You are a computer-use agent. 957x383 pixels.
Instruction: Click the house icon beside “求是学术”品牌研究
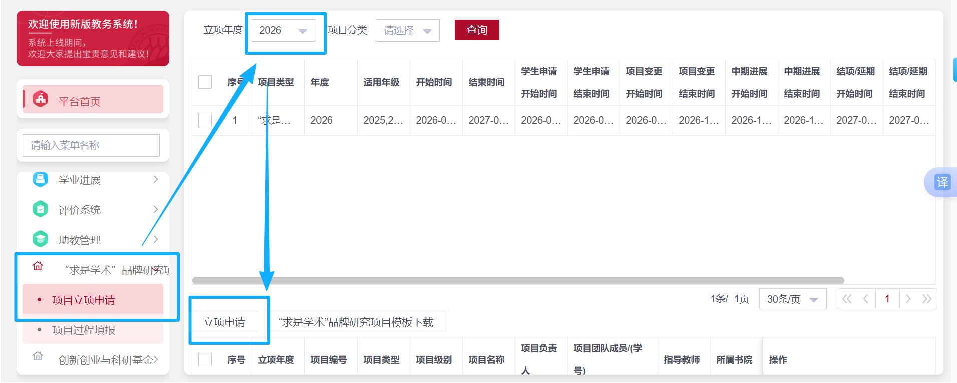38,266
